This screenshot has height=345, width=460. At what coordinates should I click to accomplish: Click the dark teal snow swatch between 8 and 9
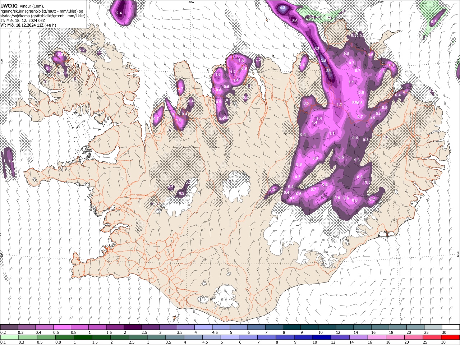tap(292, 327)
